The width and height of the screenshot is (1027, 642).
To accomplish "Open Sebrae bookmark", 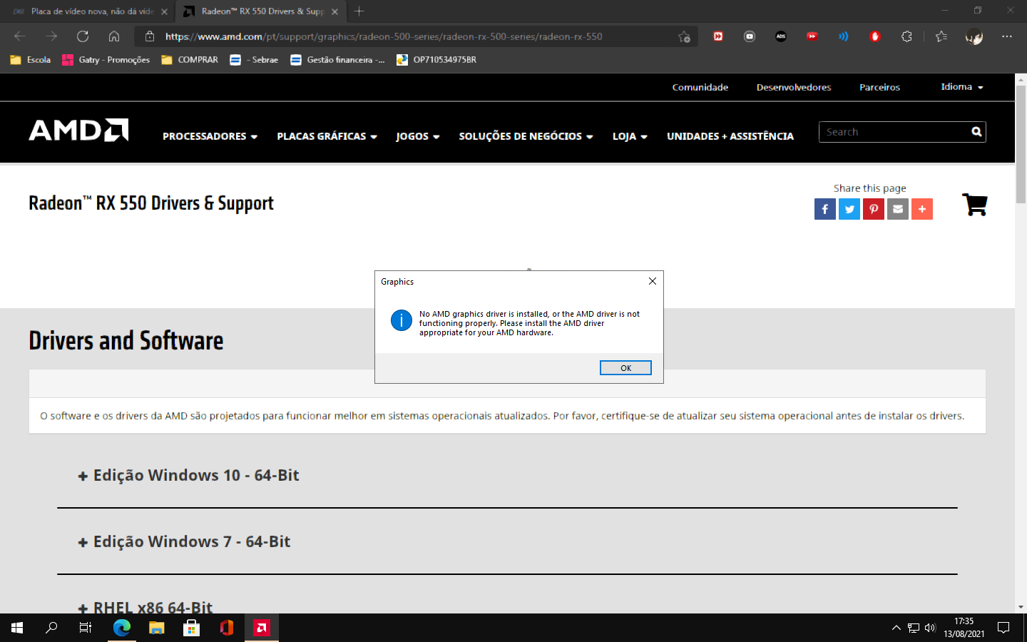I will click(255, 60).
